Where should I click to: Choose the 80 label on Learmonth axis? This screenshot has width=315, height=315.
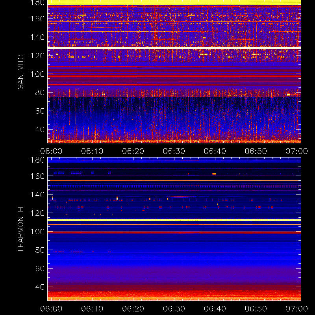pos(40,250)
